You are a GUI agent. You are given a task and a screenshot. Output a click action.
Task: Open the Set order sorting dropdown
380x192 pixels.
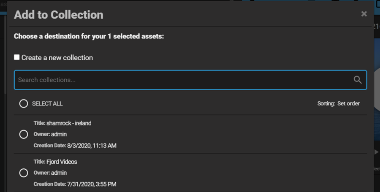(x=348, y=103)
